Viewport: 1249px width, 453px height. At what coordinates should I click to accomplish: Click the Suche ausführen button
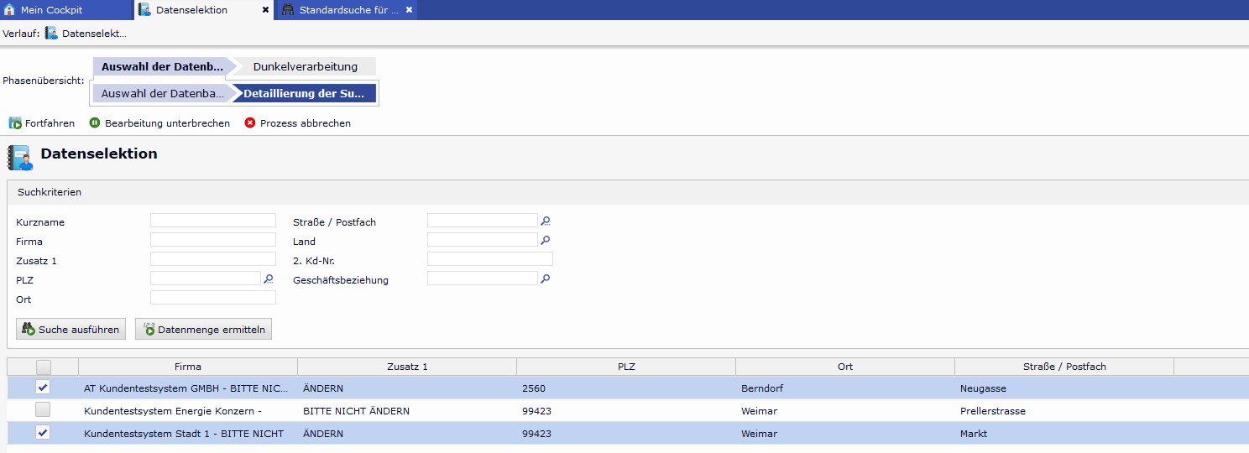point(71,329)
